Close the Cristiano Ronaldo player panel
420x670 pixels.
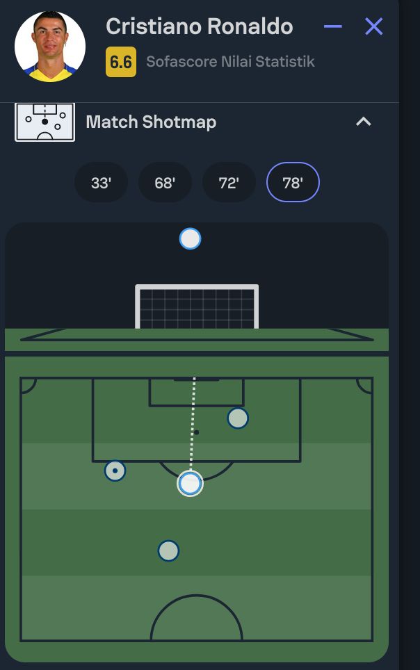pos(374,26)
